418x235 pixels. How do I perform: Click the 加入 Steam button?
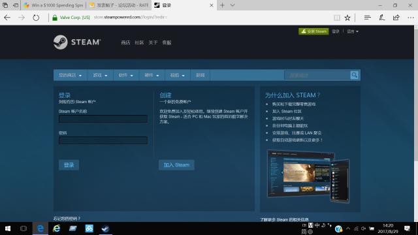click(x=176, y=165)
